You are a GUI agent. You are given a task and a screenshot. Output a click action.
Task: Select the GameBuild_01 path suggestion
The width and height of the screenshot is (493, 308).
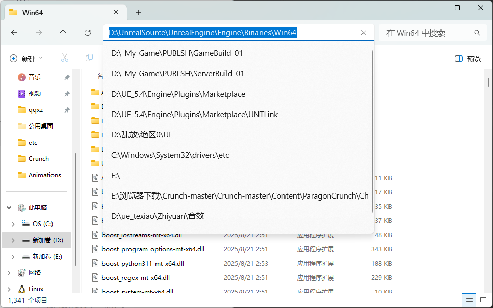coord(176,53)
